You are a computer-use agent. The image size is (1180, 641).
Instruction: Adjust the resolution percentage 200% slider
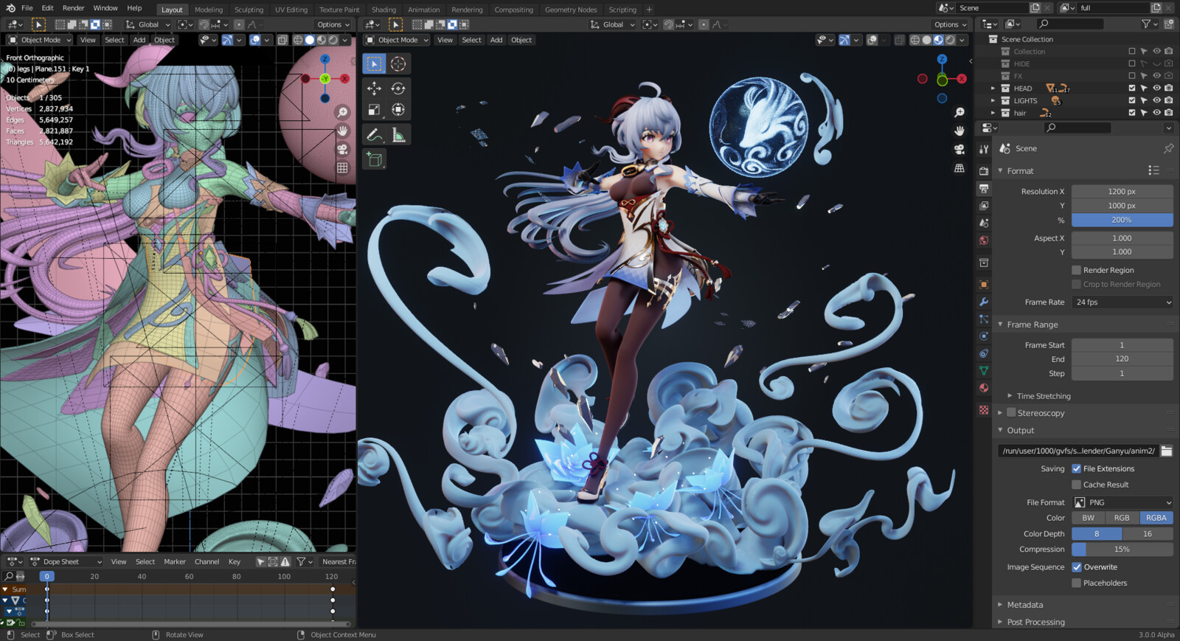(x=1122, y=220)
